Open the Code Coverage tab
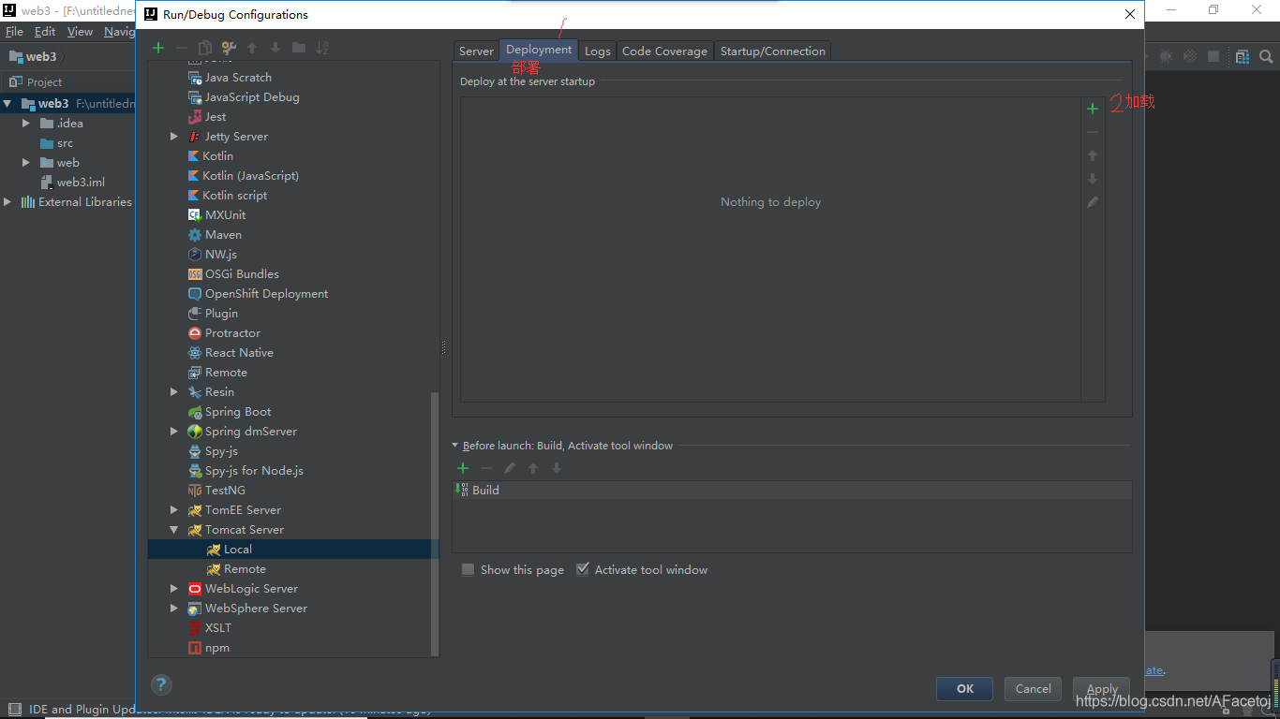Image resolution: width=1280 pixels, height=719 pixels. pyautogui.click(x=665, y=51)
